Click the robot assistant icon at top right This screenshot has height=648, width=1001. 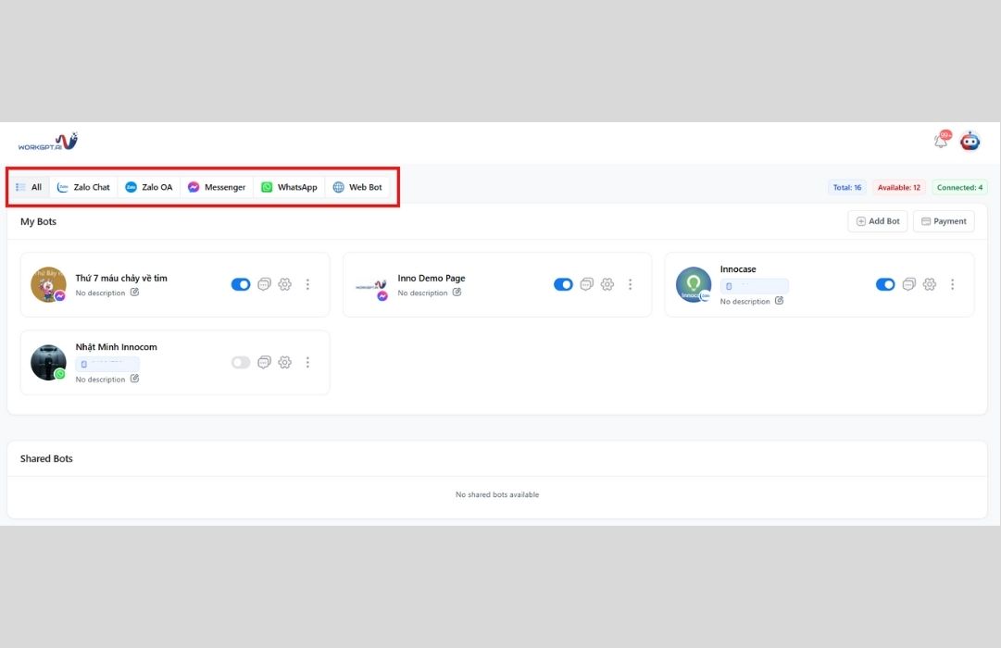970,140
